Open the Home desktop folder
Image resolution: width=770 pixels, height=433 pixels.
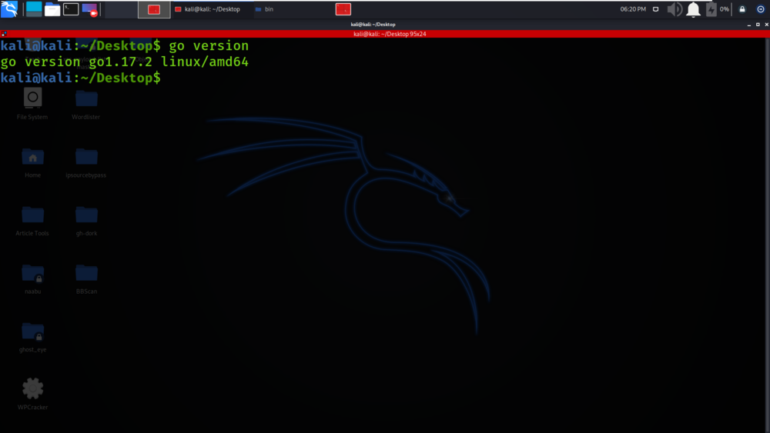tap(33, 162)
